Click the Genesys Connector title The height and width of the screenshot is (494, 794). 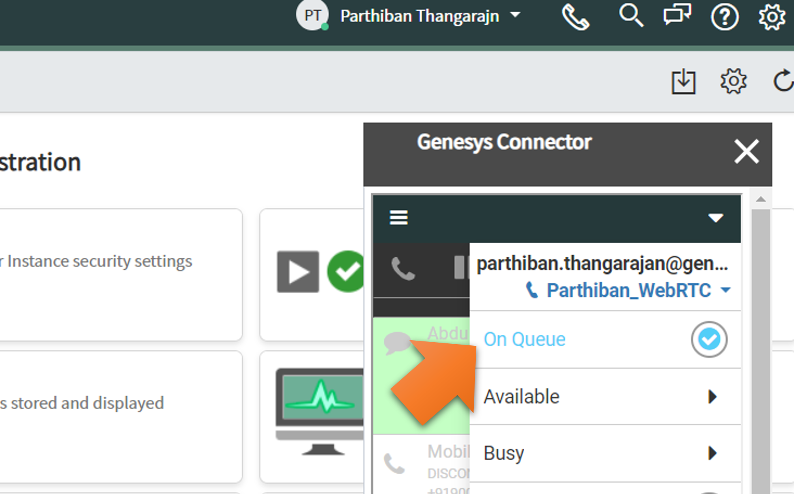504,142
